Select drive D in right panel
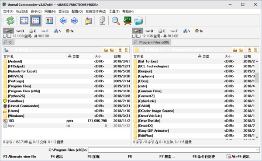The width and height of the screenshot is (262, 161). point(149,31)
